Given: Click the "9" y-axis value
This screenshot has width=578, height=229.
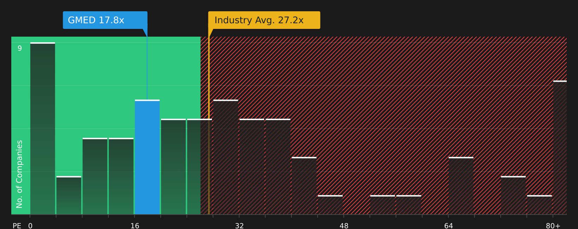Looking at the screenshot, I should [20, 48].
